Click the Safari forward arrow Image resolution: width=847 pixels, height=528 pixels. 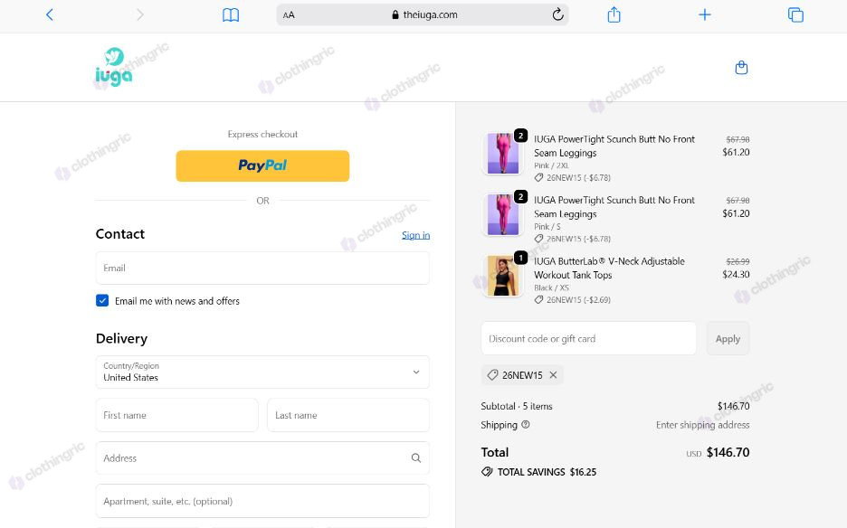coord(140,14)
